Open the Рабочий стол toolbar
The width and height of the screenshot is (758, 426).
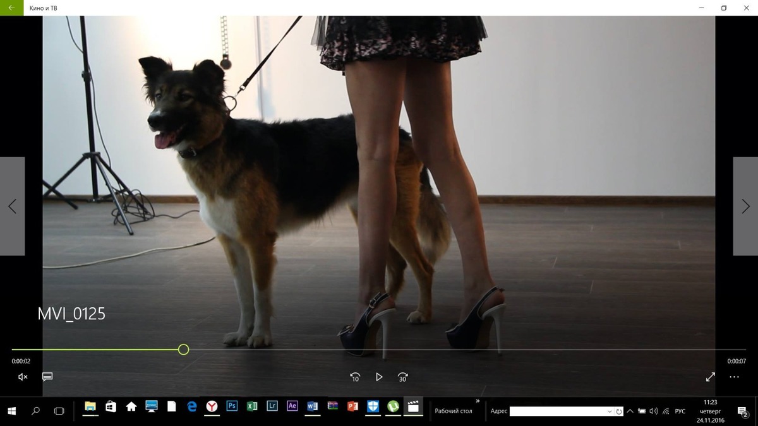[x=453, y=411]
